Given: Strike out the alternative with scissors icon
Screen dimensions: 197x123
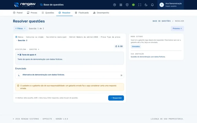Looking at the screenshot, I should click(121, 75).
